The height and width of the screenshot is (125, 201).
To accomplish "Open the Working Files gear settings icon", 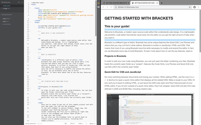I will [x=19, y=2].
